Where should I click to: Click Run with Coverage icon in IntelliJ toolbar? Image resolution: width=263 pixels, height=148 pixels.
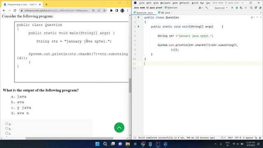point(241,8)
